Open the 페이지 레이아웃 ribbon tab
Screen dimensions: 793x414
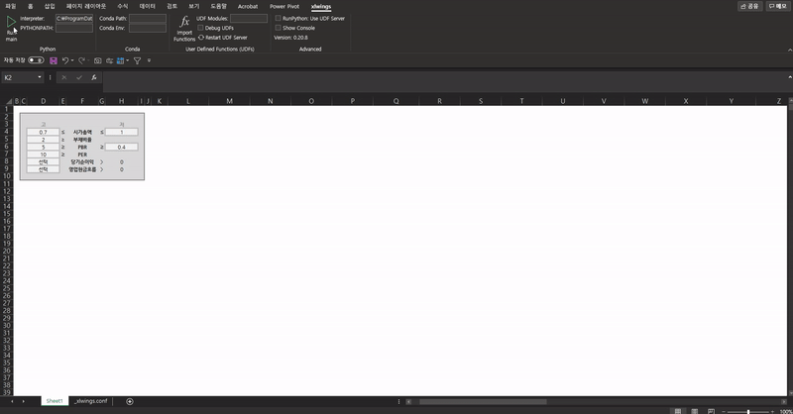pyautogui.click(x=86, y=6)
